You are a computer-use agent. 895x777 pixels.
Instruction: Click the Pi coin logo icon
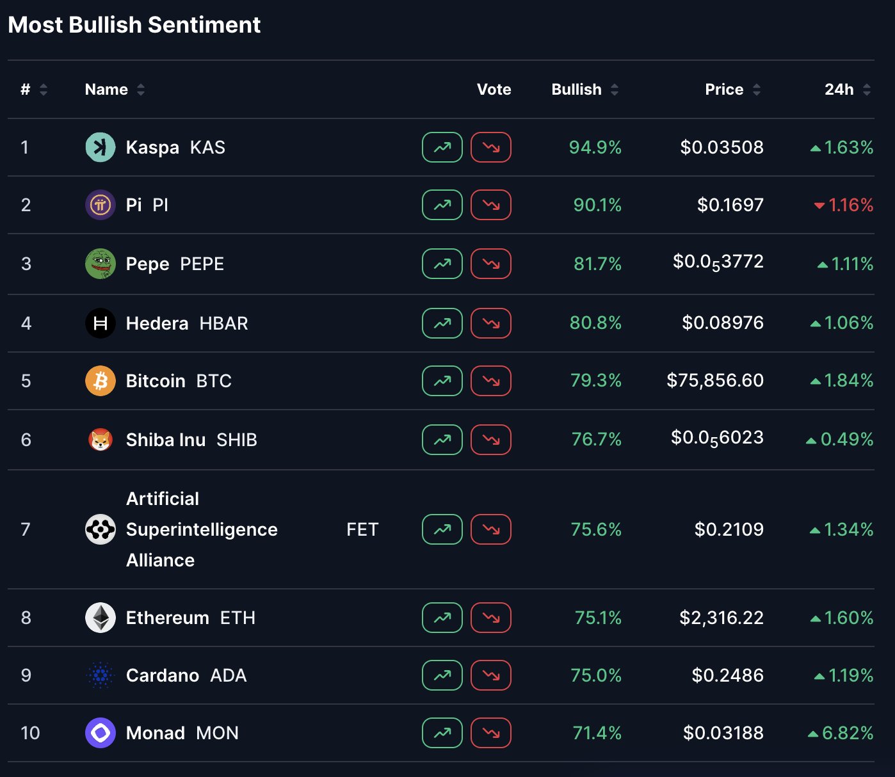(x=101, y=205)
